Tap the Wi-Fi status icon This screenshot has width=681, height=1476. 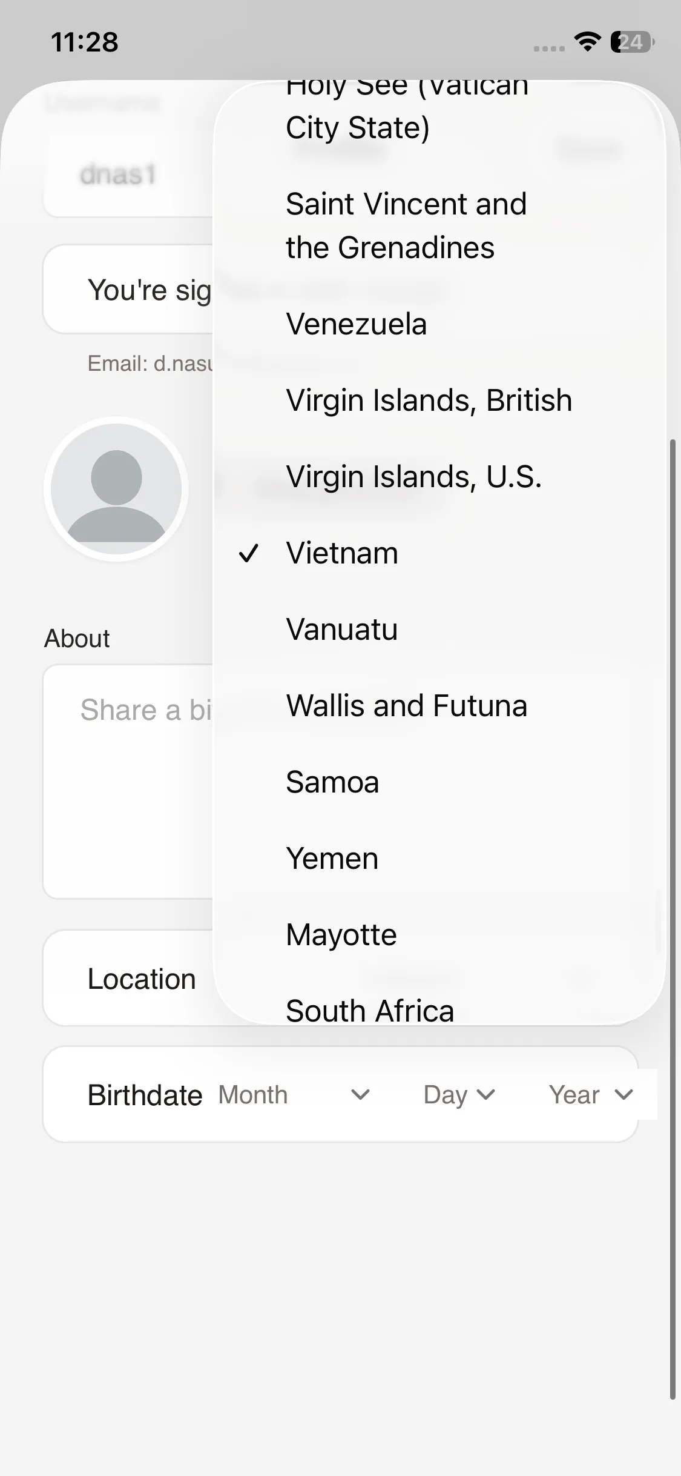pos(587,42)
